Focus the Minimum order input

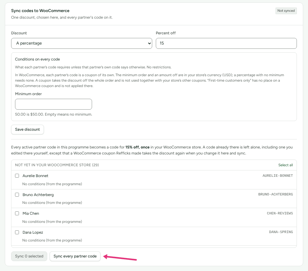click(x=54, y=104)
